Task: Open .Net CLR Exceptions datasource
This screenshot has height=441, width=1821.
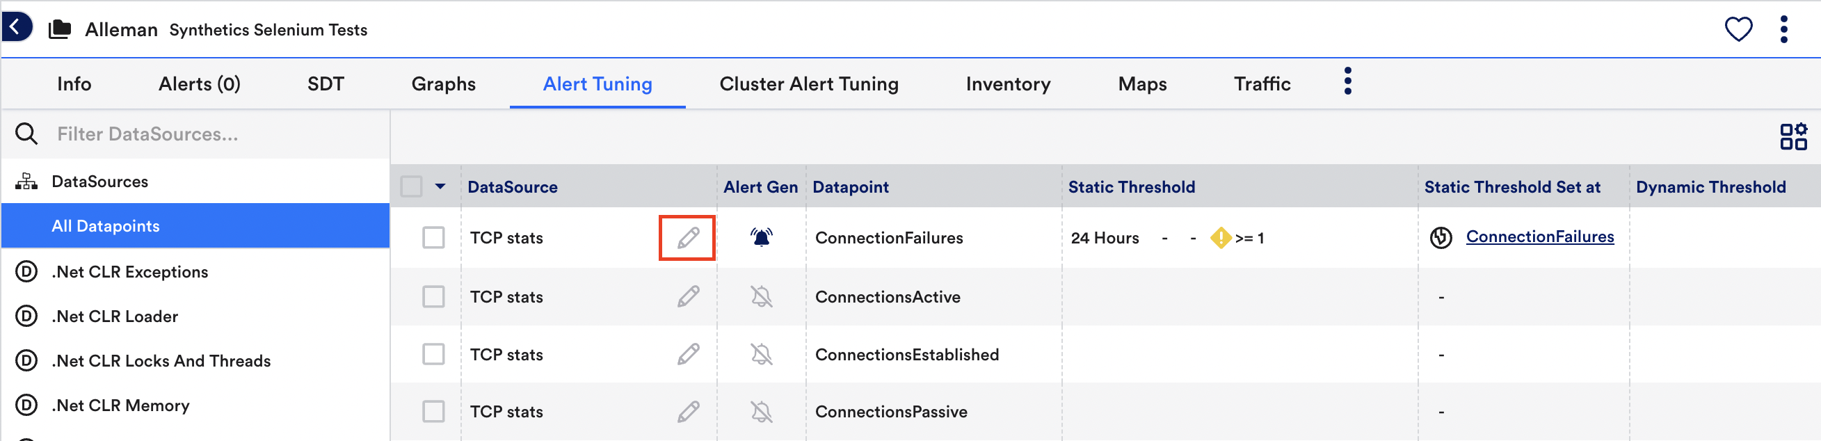Action: click(x=129, y=271)
